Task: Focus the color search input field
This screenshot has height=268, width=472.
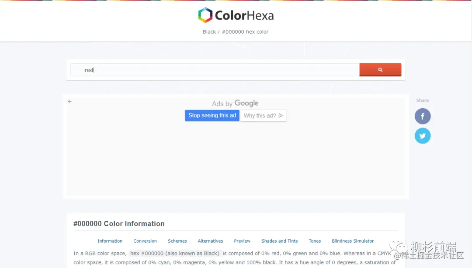Action: (215, 70)
